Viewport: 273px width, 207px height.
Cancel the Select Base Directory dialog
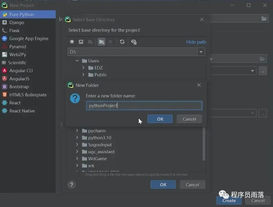192,184
